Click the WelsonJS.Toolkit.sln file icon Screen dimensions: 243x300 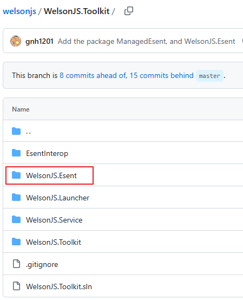click(16, 286)
